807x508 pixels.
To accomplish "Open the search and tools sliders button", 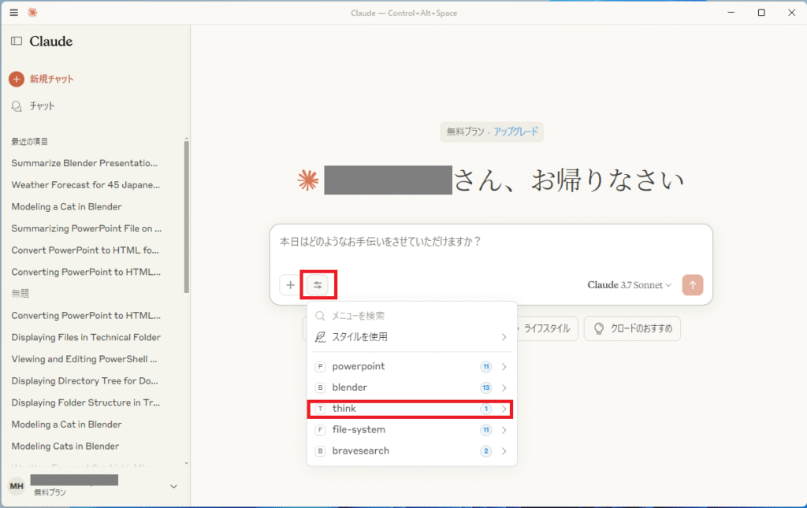I will (x=318, y=285).
